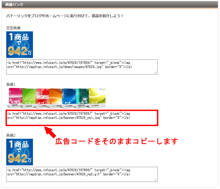The width and height of the screenshot is (220, 189).
Task: Select the 定型画像 ad code textarea
Action: pyautogui.click(x=82, y=67)
